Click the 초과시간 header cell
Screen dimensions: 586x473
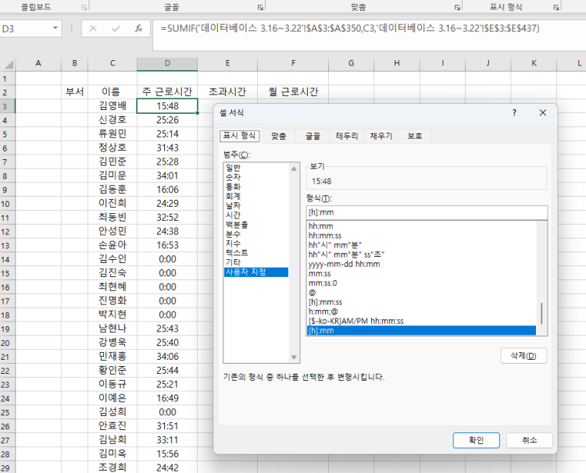pos(227,92)
